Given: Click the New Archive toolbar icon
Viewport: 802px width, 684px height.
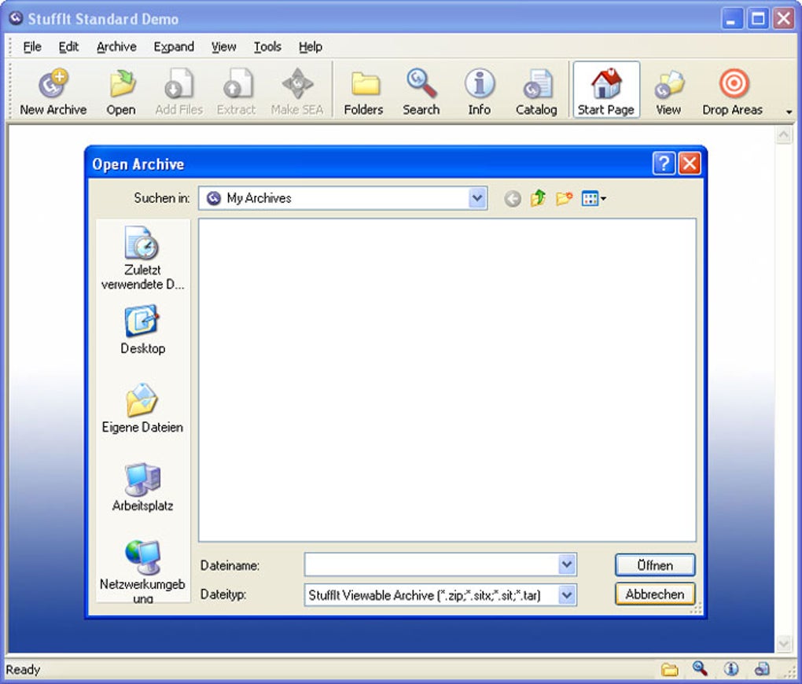Looking at the screenshot, I should [x=53, y=91].
